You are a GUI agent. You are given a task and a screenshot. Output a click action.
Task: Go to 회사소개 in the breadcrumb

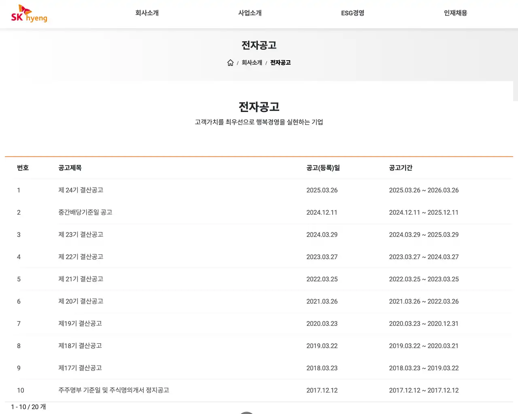(252, 63)
